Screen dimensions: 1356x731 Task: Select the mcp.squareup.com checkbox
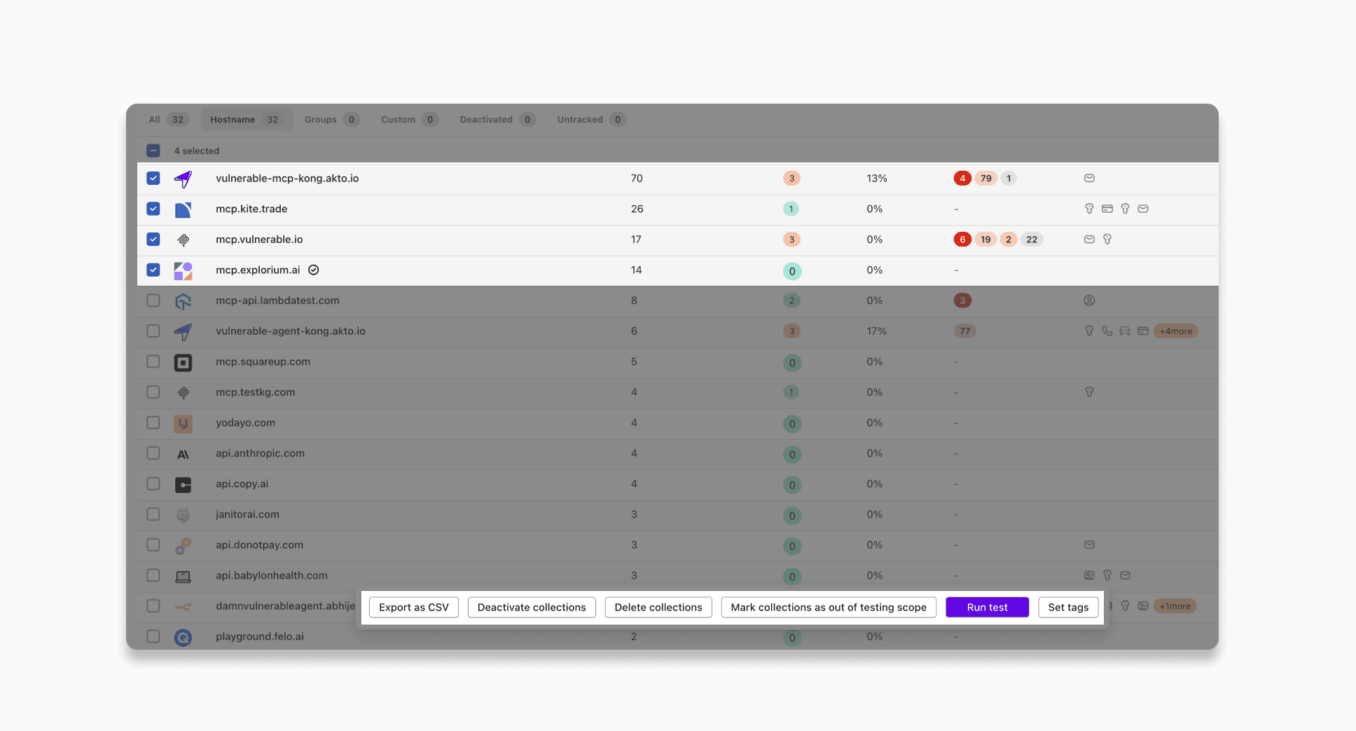153,362
